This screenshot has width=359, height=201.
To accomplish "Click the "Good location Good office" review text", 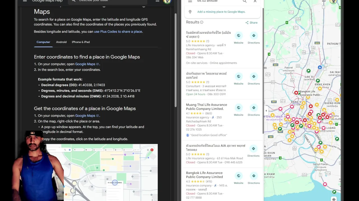I will (208, 135).
